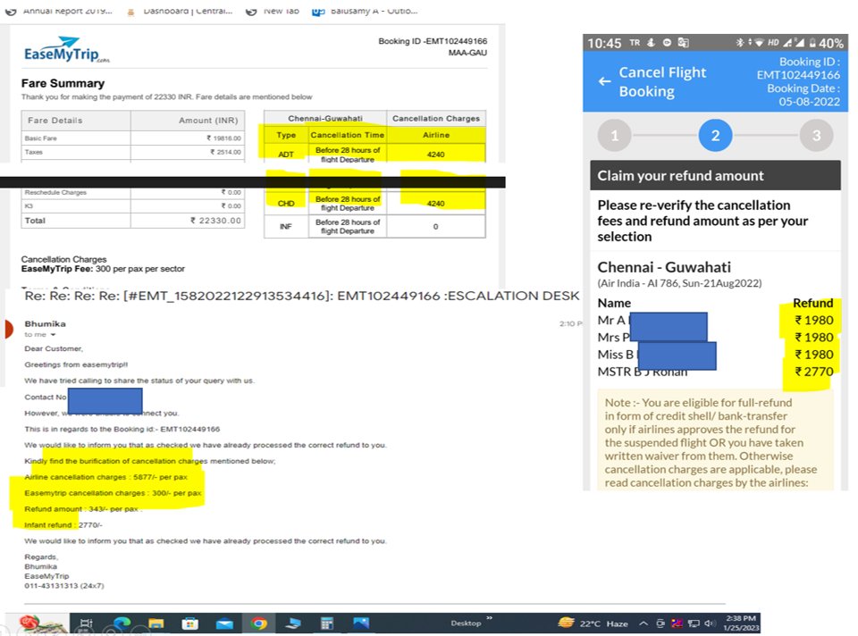Open the Annual Report 2019 bookmark
The width and height of the screenshot is (858, 636).
(x=59, y=11)
